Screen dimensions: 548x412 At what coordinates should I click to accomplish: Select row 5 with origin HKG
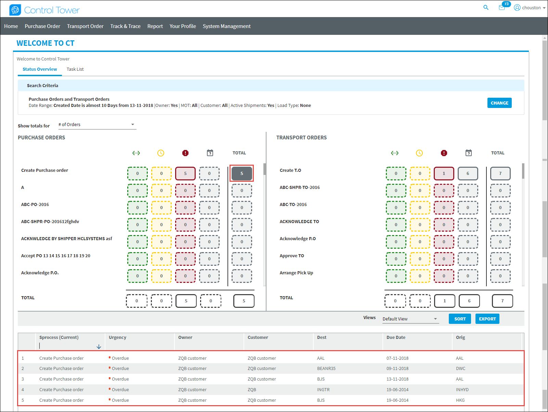[271, 400]
